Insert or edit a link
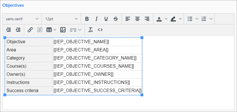The image size is (237, 112). pos(30,30)
